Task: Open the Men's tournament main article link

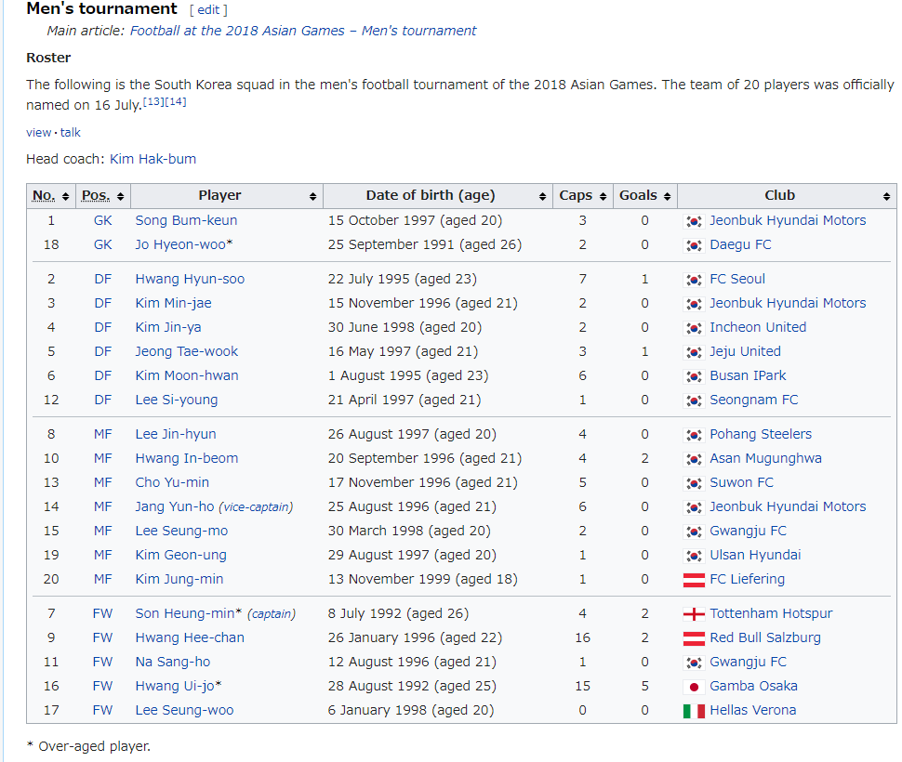Action: point(303,31)
